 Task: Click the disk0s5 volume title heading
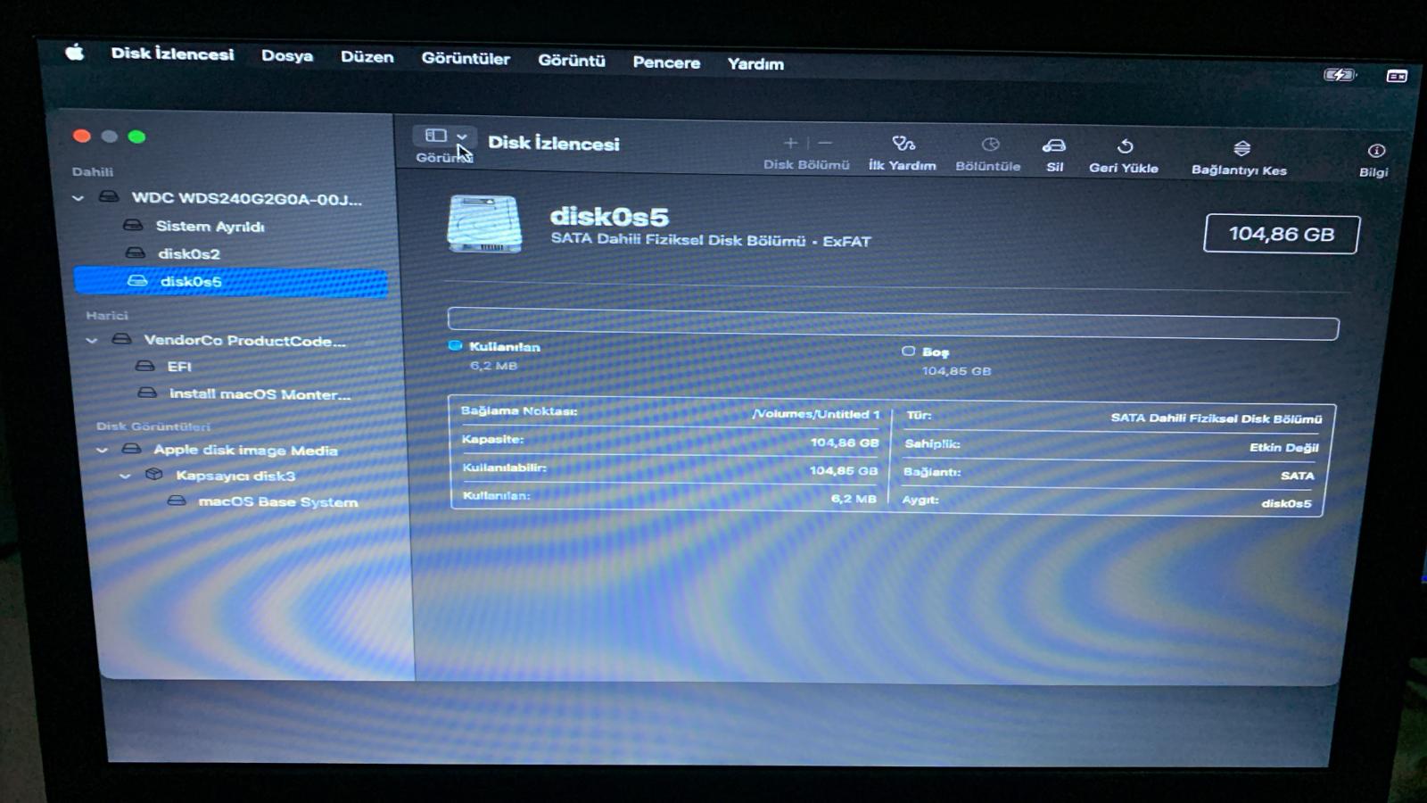[609, 216]
